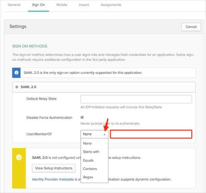Choose None from the dropdown list
This screenshot has width=206, height=193.
[88, 143]
